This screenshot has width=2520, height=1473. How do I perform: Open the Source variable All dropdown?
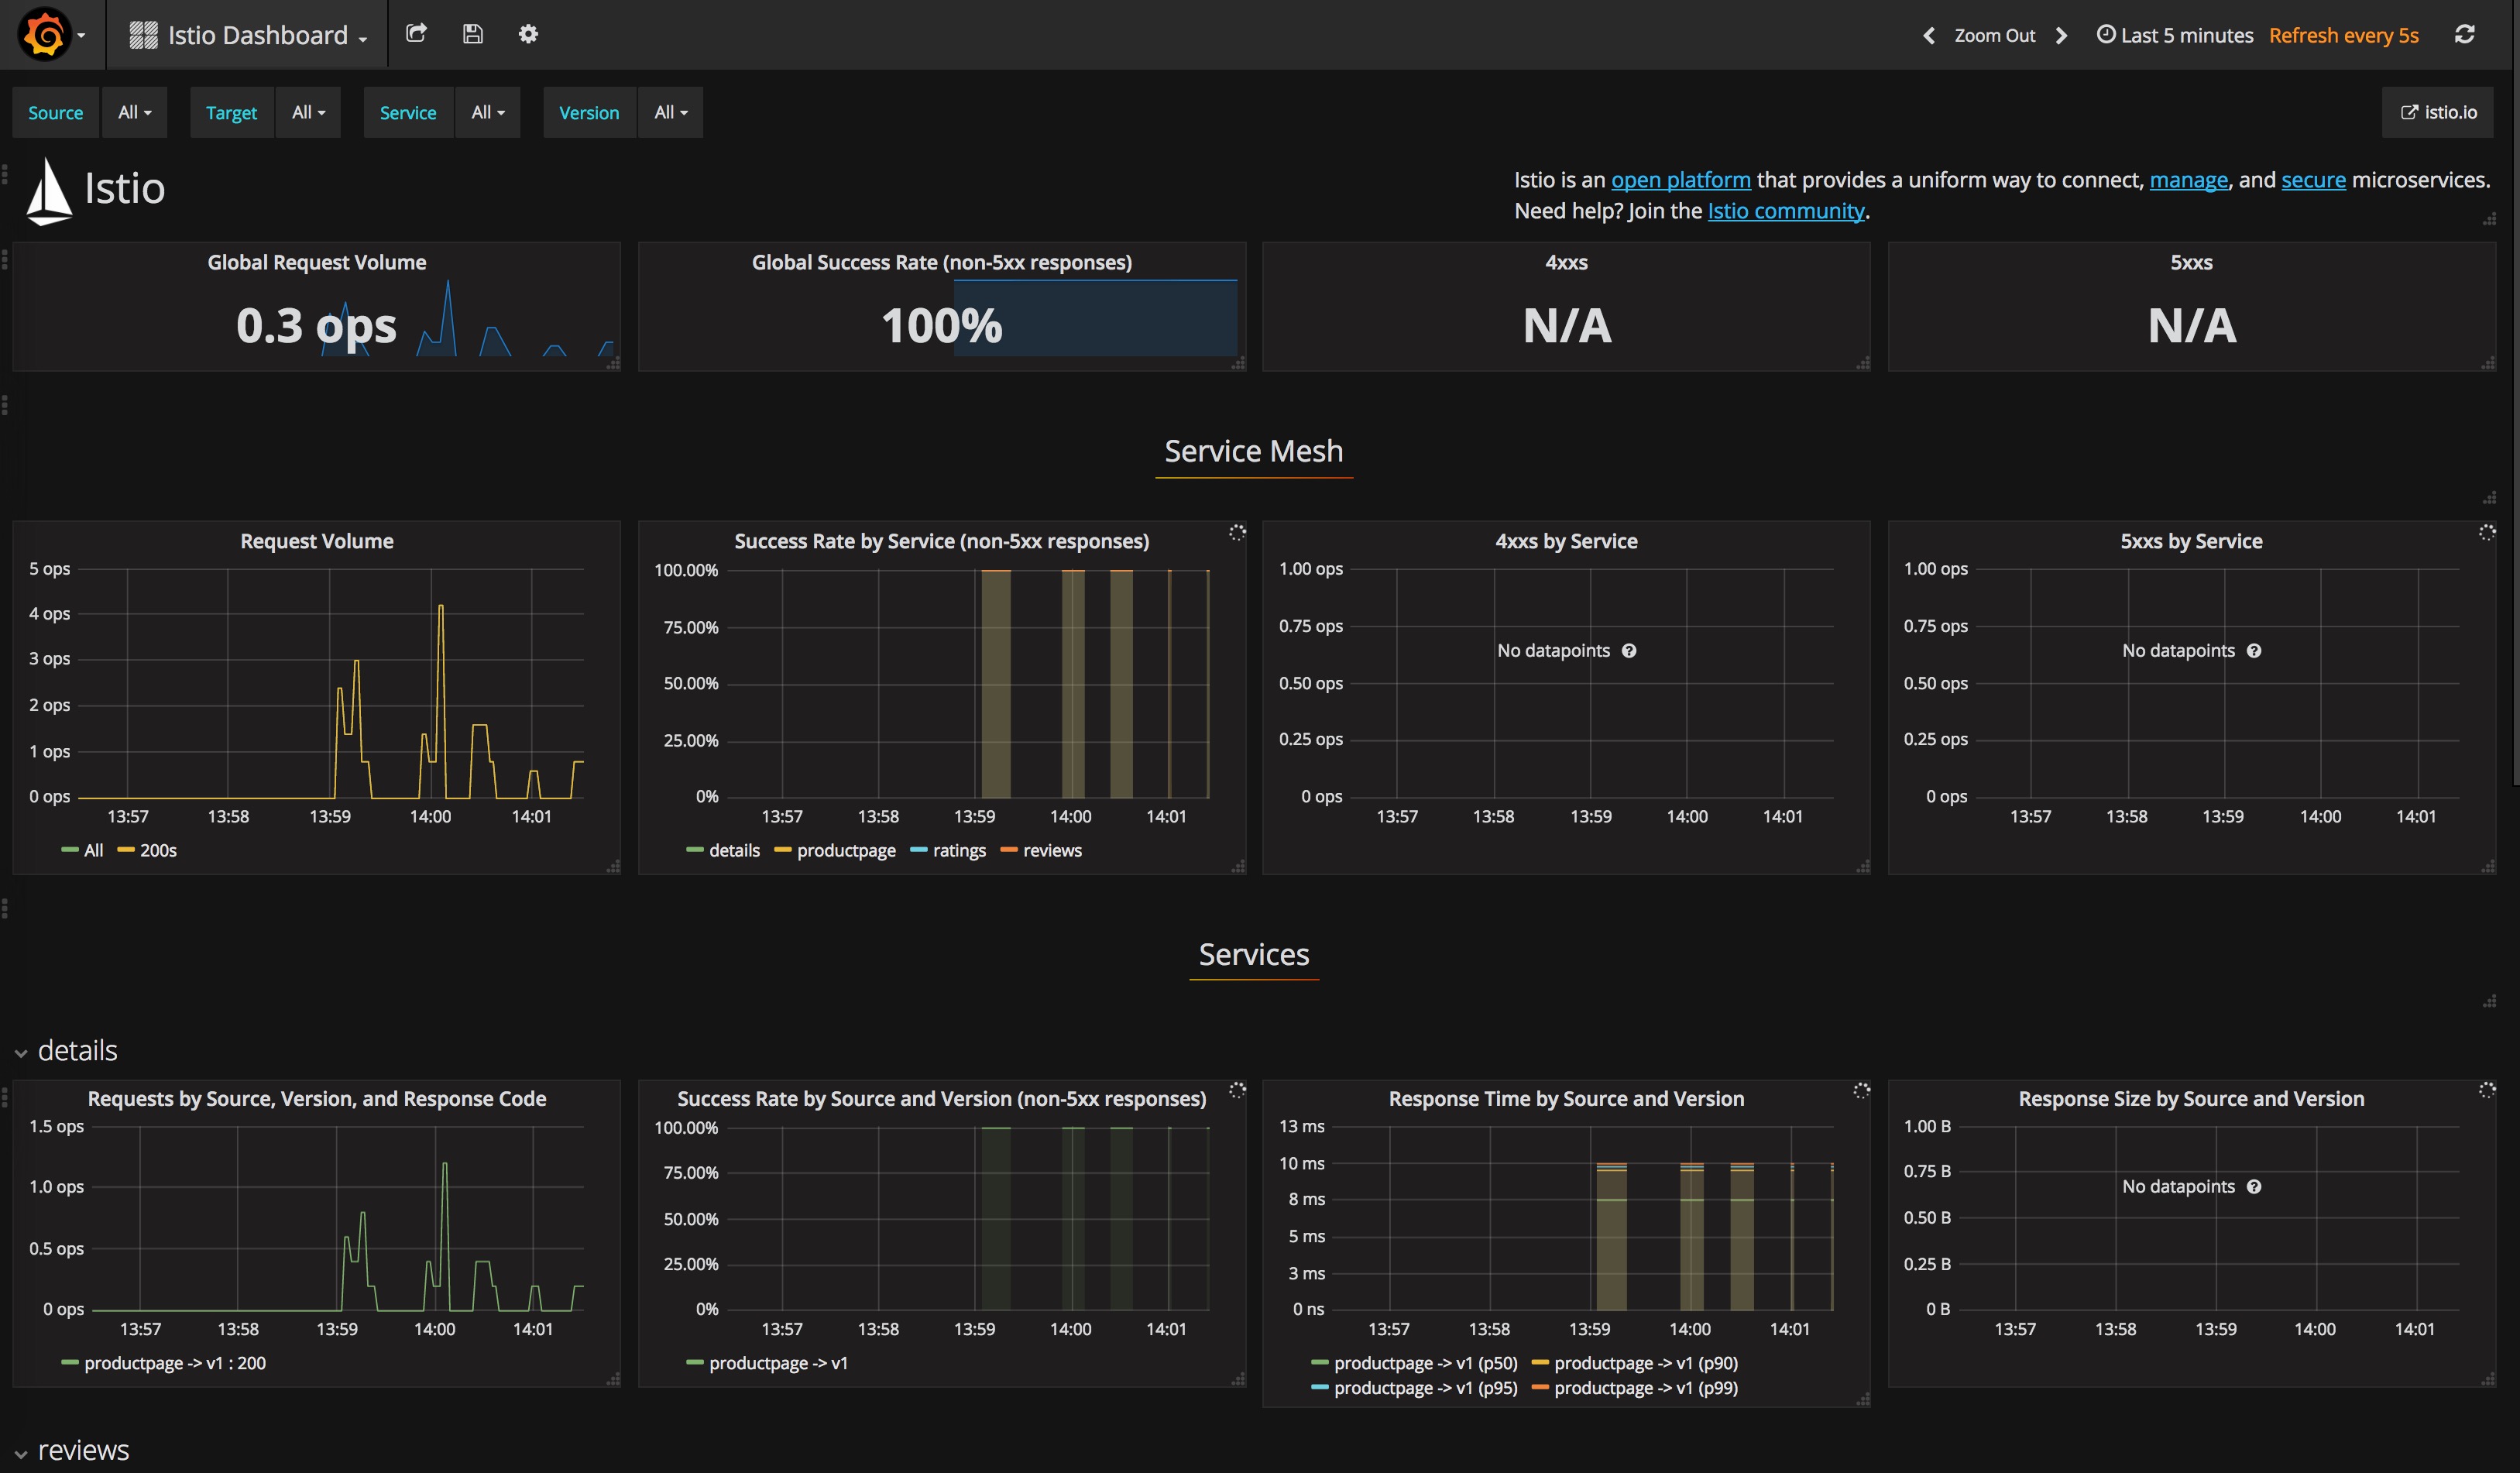(134, 113)
